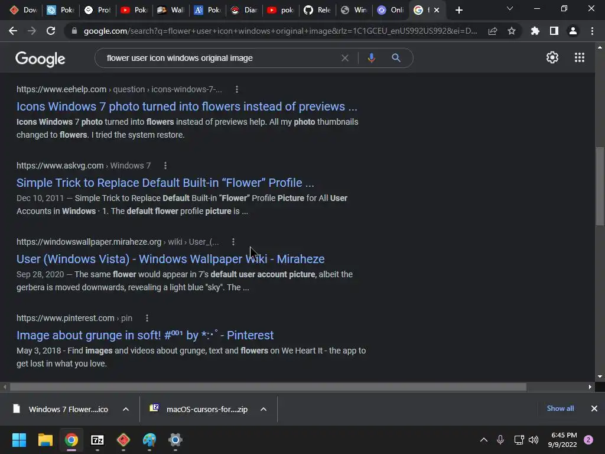Open Settings gear from the taskbar

pyautogui.click(x=175, y=440)
